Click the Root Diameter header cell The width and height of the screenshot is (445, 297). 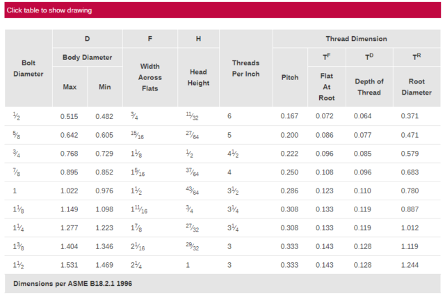[416, 87]
